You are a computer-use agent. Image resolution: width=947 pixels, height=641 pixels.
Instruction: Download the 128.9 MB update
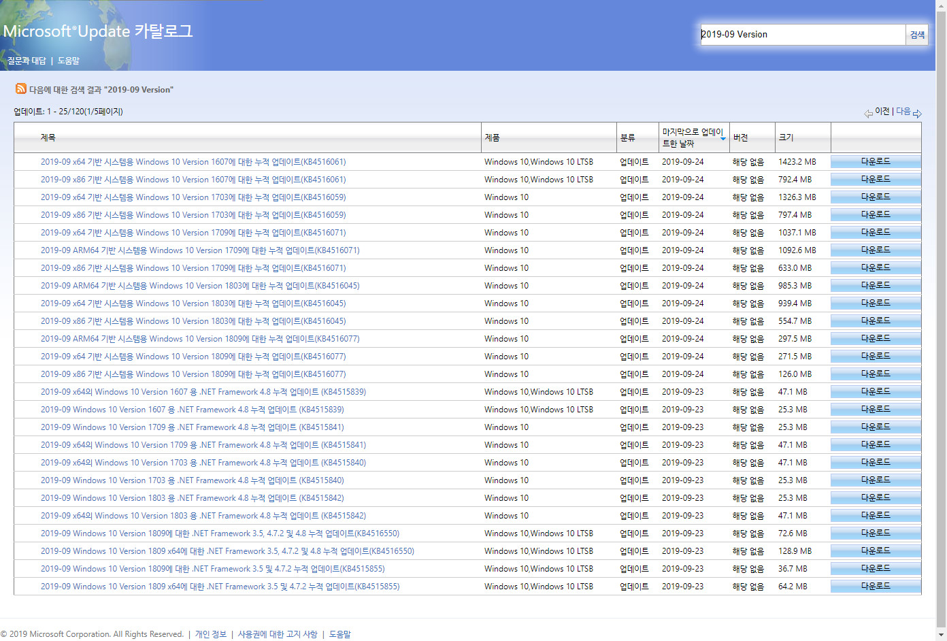click(876, 551)
